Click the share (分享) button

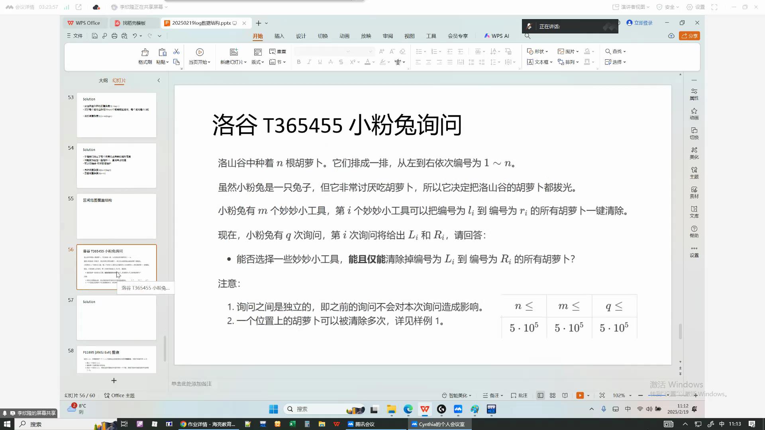click(689, 36)
